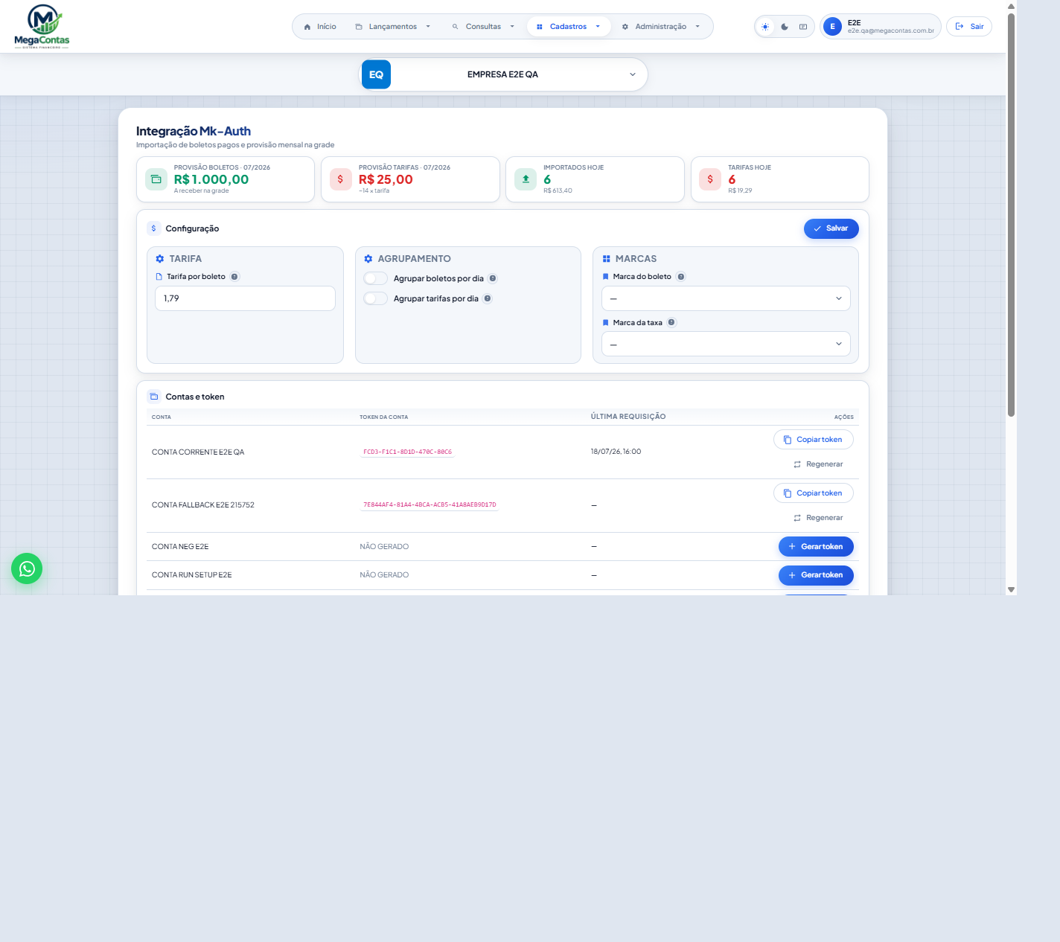1060x942 pixels.
Task: Copy token for CONTA CORRENTE E2E QA
Action: tap(813, 440)
